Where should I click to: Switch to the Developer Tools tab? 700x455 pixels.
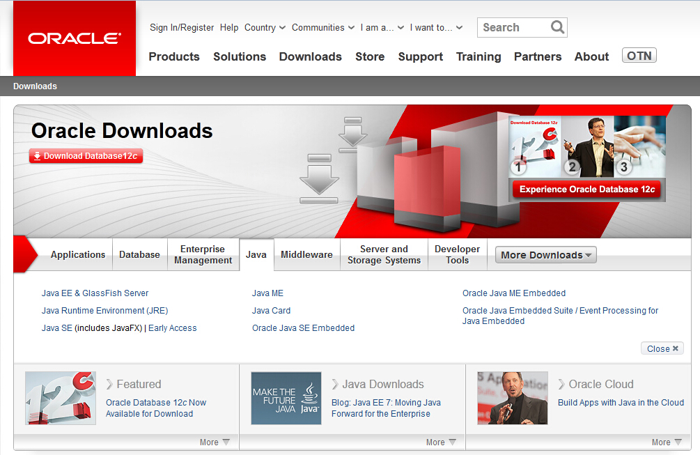coord(457,254)
